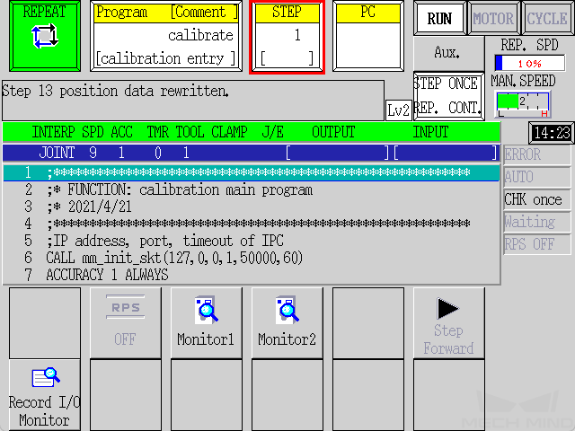Click the 14:23 clock display
Image resolution: width=575 pixels, height=431 pixels.
(x=552, y=133)
